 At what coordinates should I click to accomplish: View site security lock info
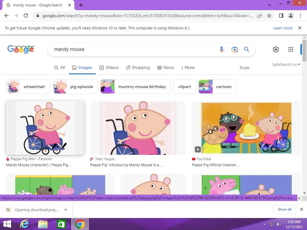pyautogui.click(x=38, y=16)
